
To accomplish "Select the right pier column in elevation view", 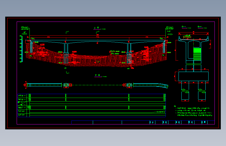I will (x=129, y=48).
